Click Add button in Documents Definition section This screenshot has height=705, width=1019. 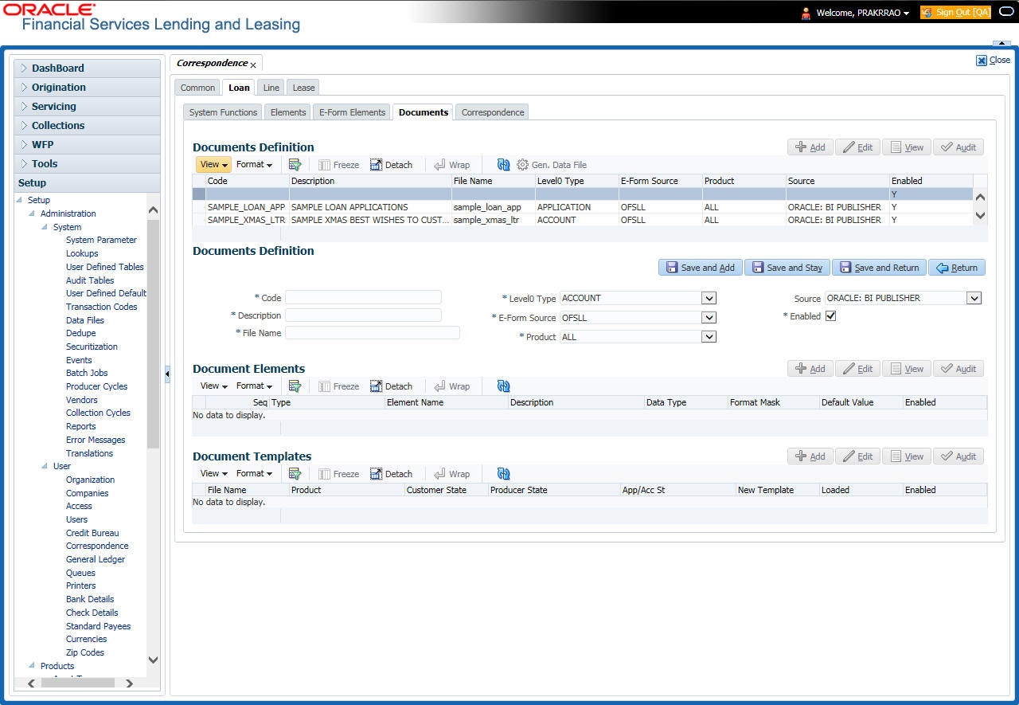[810, 147]
